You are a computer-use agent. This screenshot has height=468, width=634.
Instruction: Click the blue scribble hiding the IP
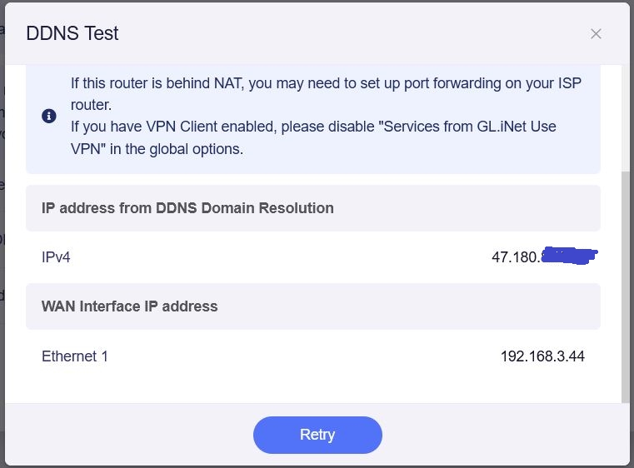[570, 255]
